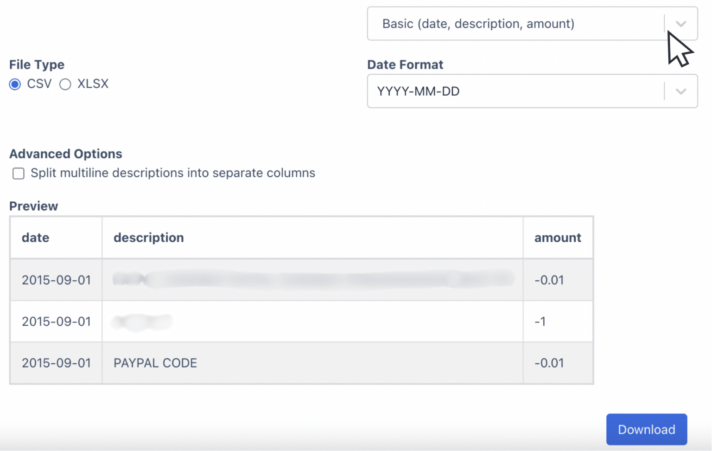Image resolution: width=712 pixels, height=451 pixels.
Task: Expand the Date Format dropdown
Action: pyautogui.click(x=510, y=91)
